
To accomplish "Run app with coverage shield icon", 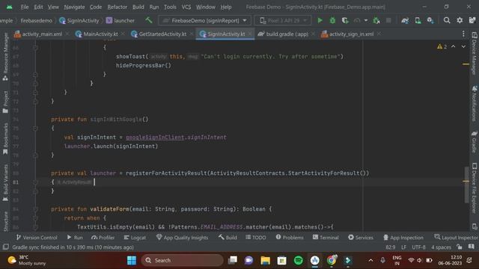I will pyautogui.click(x=345, y=20).
